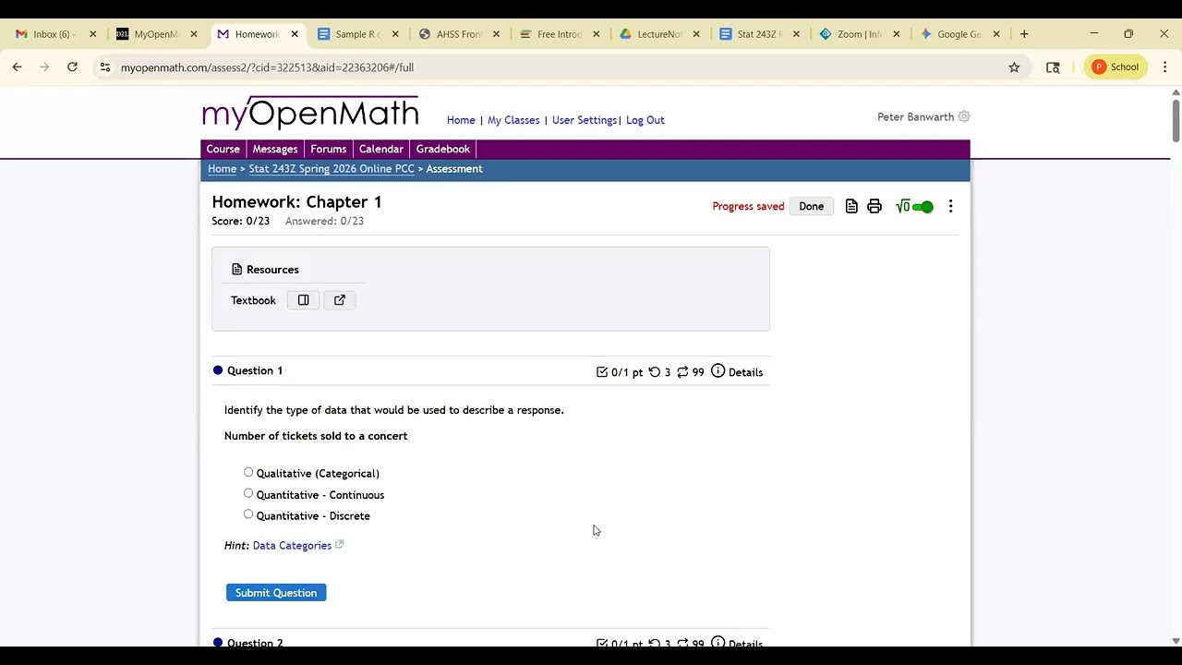Viewport: 1182px width, 665px height.
Task: Click the gear icon next to Peter Banwarth
Action: [964, 116]
